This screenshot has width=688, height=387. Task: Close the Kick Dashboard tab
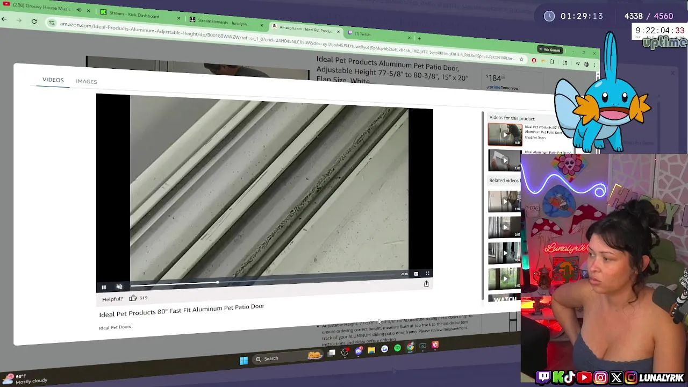pyautogui.click(x=179, y=18)
